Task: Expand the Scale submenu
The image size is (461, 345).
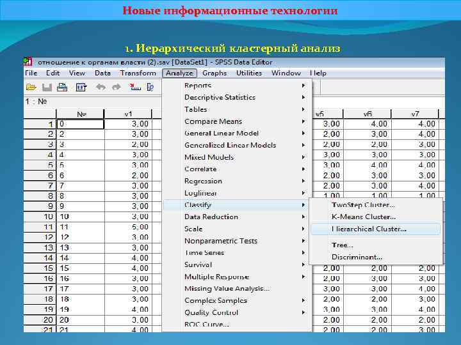Action: (237, 229)
